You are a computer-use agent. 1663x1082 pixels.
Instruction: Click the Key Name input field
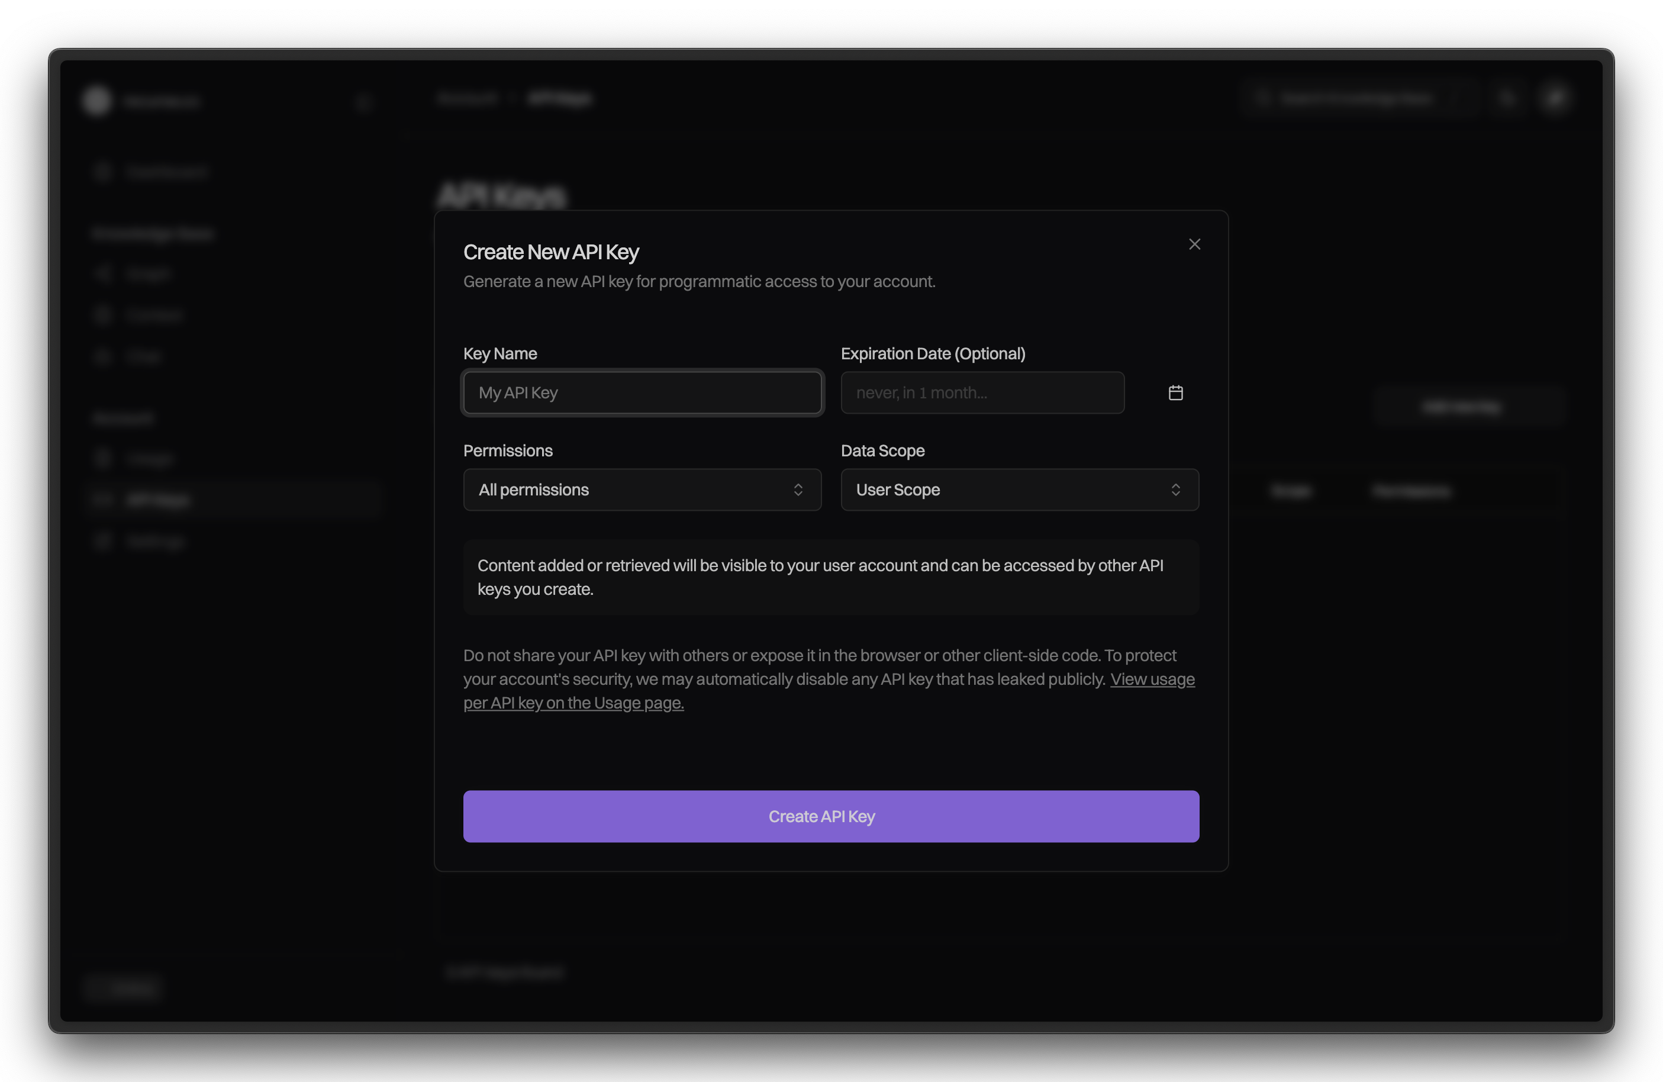(x=642, y=393)
